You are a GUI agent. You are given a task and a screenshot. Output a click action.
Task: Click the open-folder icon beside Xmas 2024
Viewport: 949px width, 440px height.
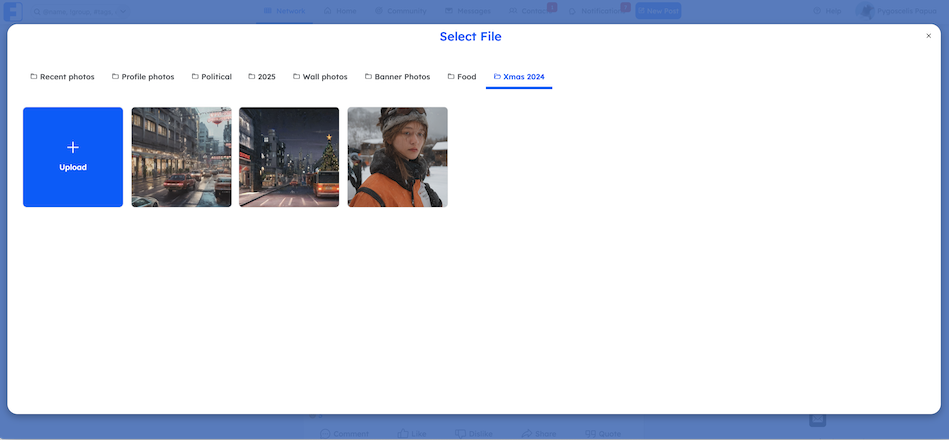tap(498, 77)
